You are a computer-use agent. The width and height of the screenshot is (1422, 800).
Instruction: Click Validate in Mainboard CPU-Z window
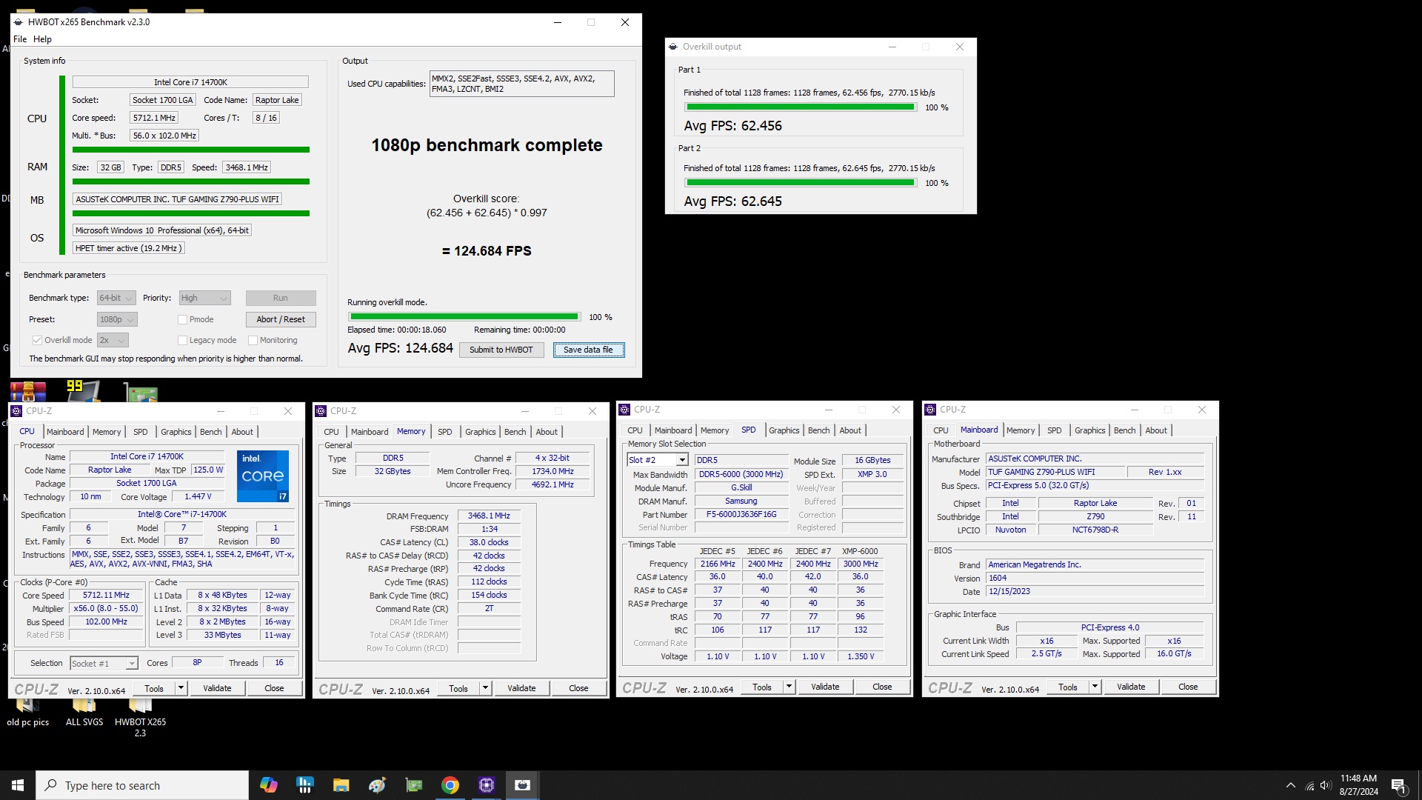tap(1131, 687)
